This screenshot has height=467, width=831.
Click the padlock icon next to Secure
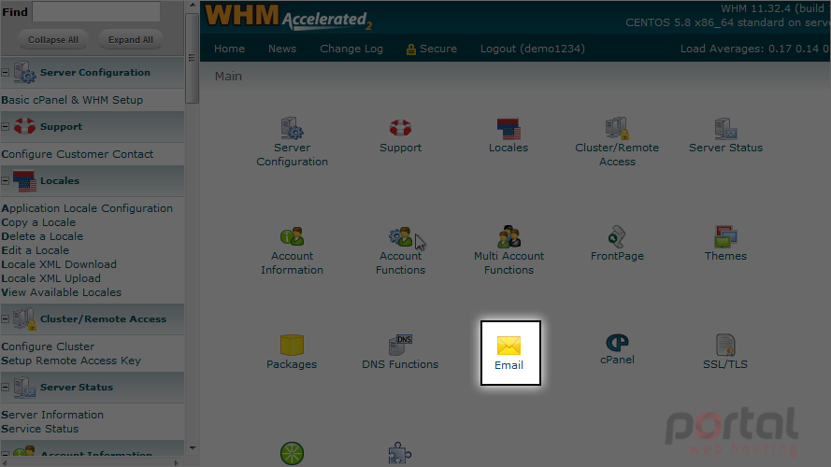coord(410,50)
